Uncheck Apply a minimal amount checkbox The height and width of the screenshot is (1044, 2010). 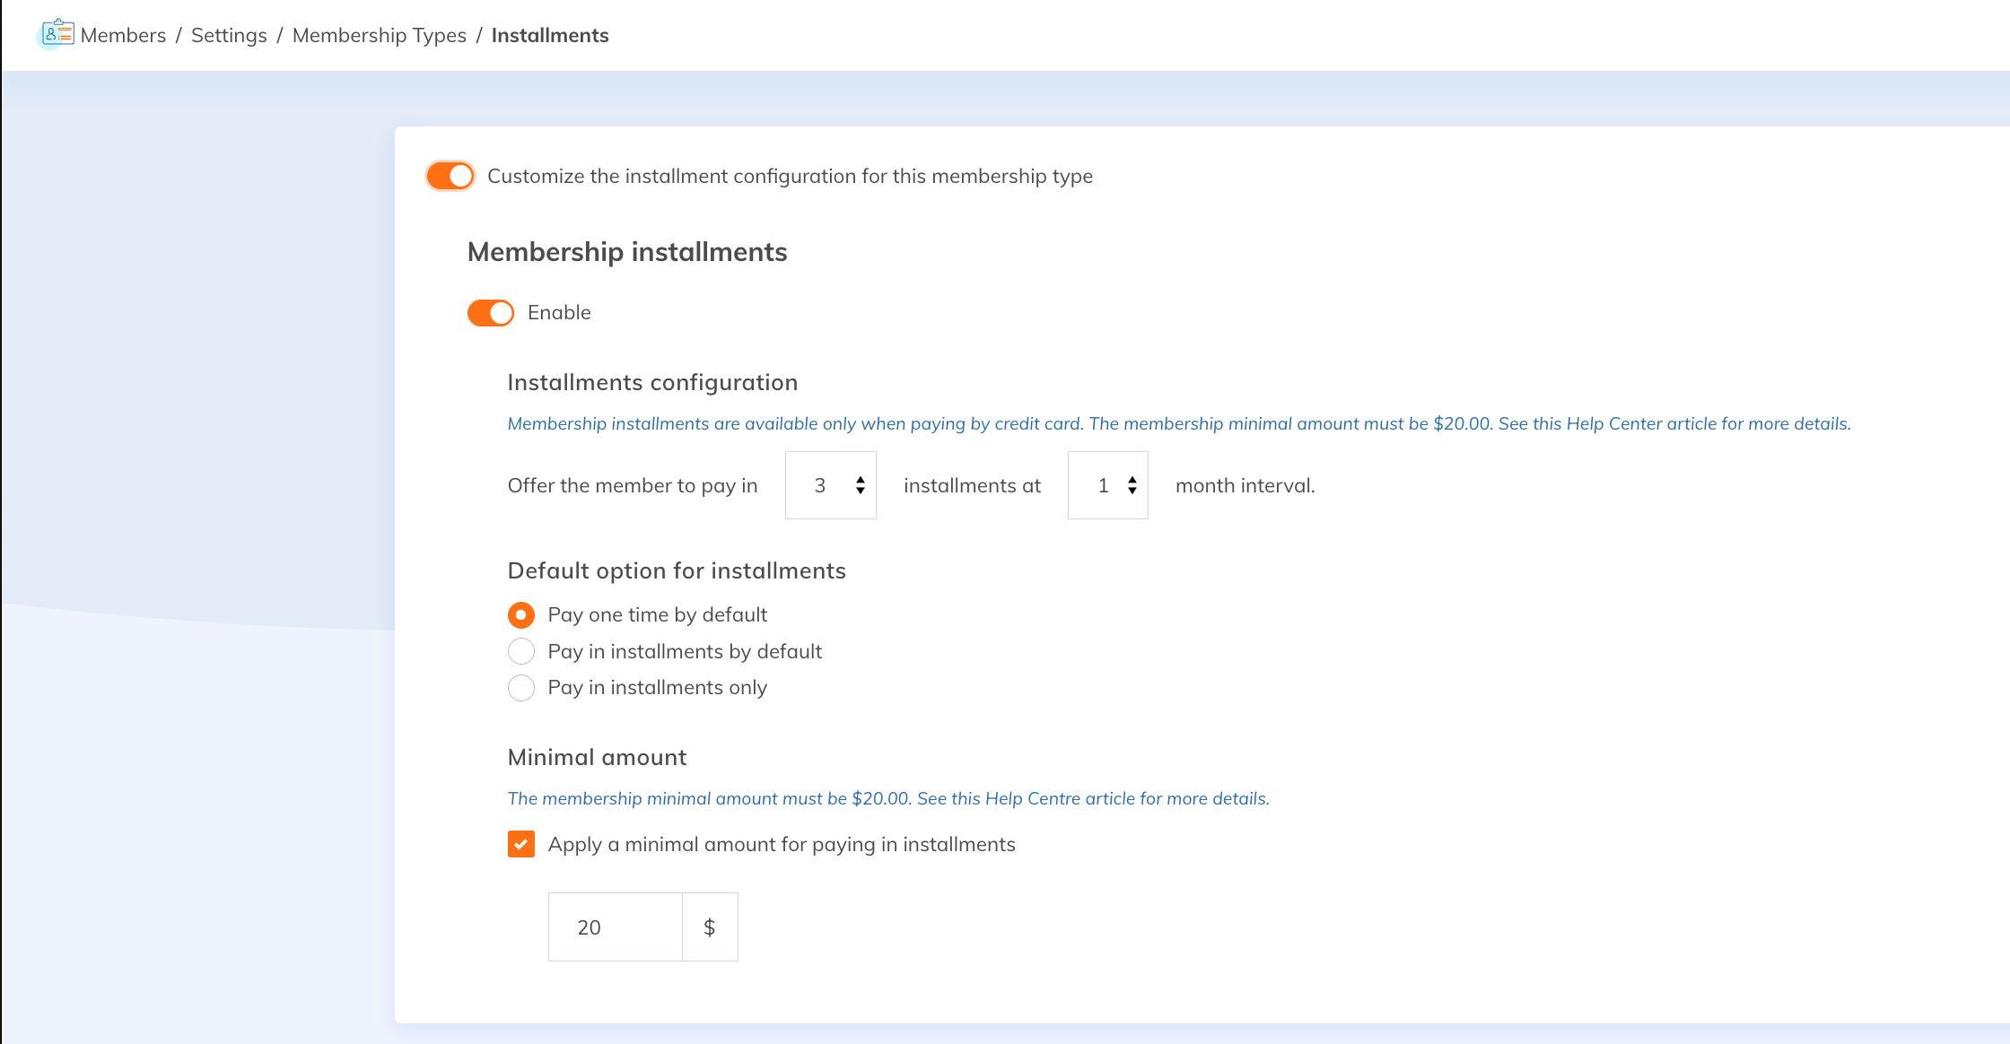521,844
